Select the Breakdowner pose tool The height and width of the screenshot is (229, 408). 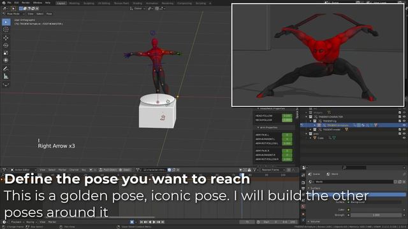(6, 85)
